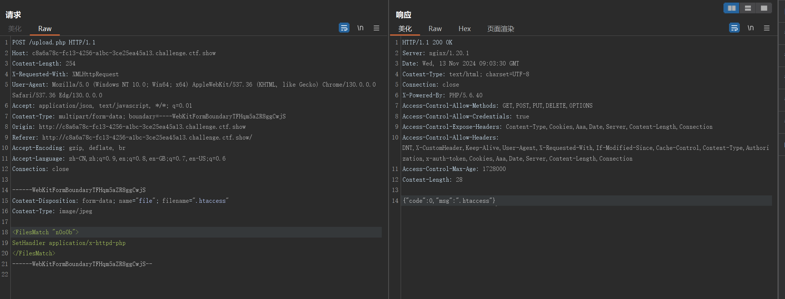The height and width of the screenshot is (299, 785).
Task: Select side-by-side split layout icon
Action: [732, 8]
